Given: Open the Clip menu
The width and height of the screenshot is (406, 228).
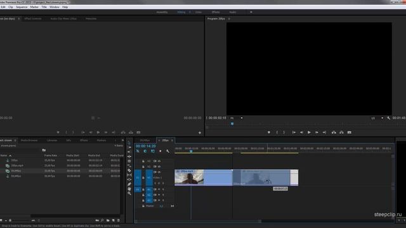Looking at the screenshot, I should (11, 7).
